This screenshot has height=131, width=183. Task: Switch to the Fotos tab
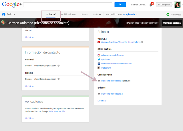(85, 15)
